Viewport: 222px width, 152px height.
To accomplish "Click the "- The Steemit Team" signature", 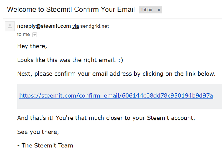I will pos(45,145).
